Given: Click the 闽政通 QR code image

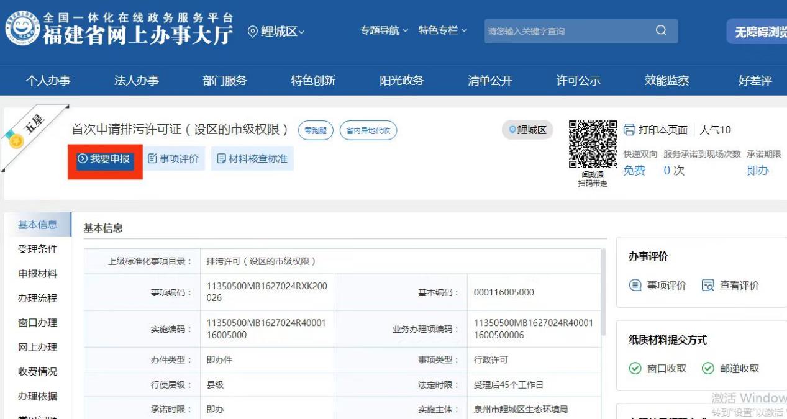Looking at the screenshot, I should tap(593, 144).
